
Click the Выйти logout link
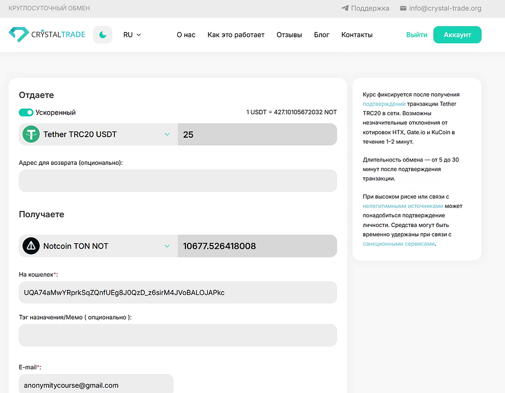(417, 35)
